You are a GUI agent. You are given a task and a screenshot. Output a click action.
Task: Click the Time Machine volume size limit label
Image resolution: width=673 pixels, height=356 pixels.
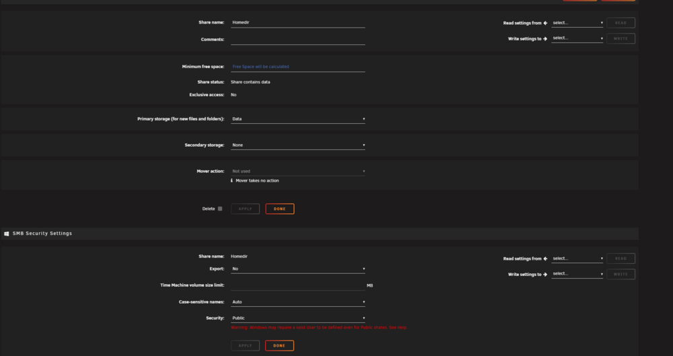click(192, 285)
